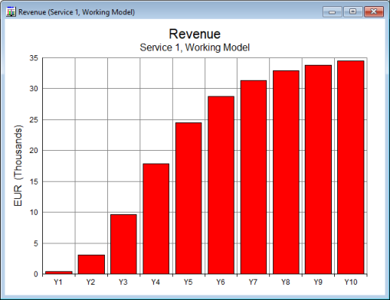Click the EUR (Thousands) axis label
This screenshot has height=300, width=390.
(x=18, y=166)
